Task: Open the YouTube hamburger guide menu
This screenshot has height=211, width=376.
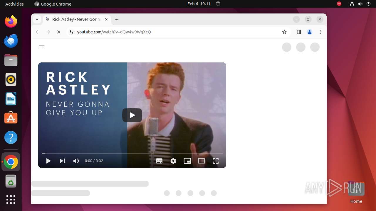Action: click(42, 47)
